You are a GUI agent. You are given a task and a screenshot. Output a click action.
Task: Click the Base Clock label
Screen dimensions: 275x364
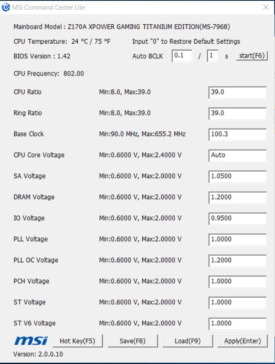tap(29, 134)
